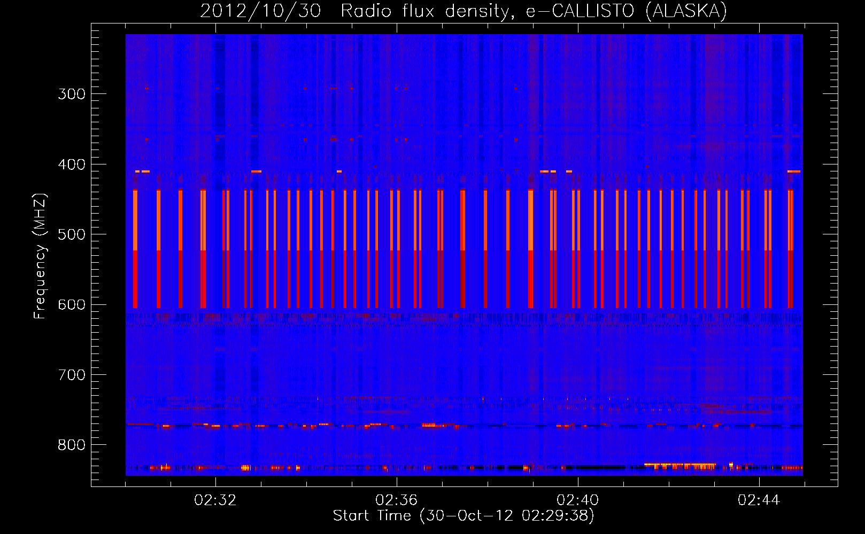Screen dimensions: 865x534
Task: Select the 800 frequency tick label
Action: pos(72,445)
